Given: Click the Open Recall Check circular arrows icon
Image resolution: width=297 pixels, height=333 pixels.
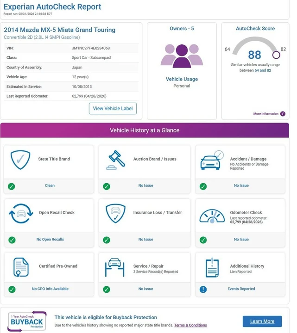Looking at the screenshot, I should [x=21, y=213].
